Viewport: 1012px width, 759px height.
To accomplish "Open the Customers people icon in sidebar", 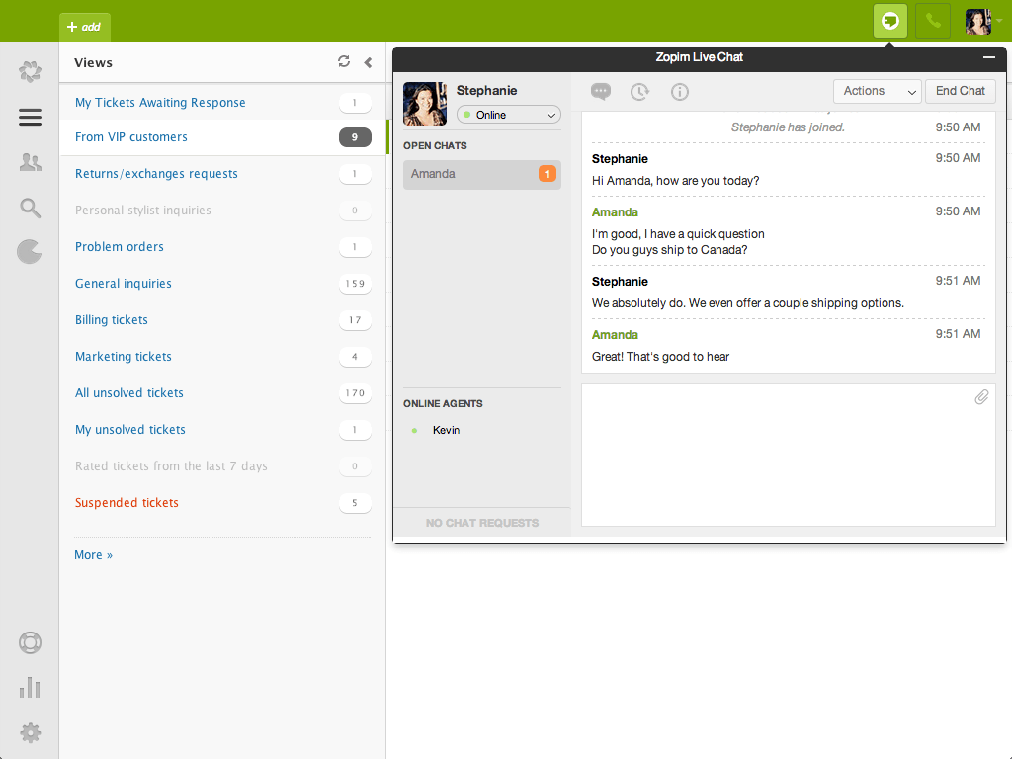I will [x=30, y=162].
